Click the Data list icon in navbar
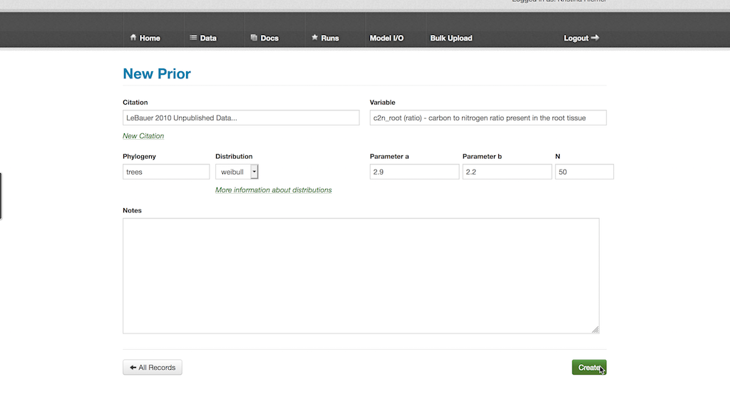This screenshot has height=404, width=730. [x=193, y=38]
